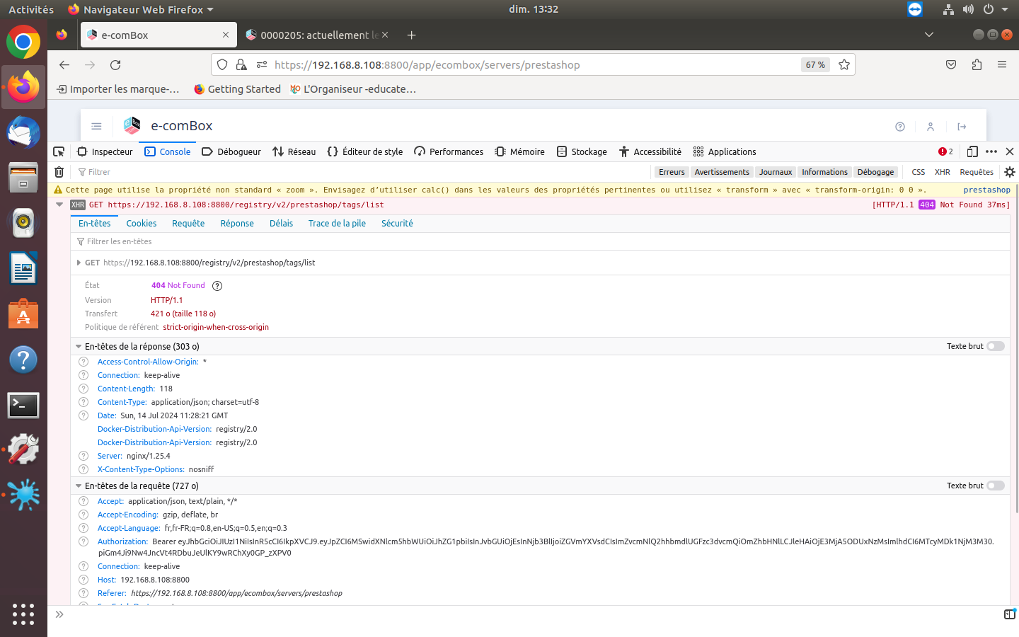Collapse En-têtes de la réponse section
The image size is (1019, 637).
[x=79, y=347]
